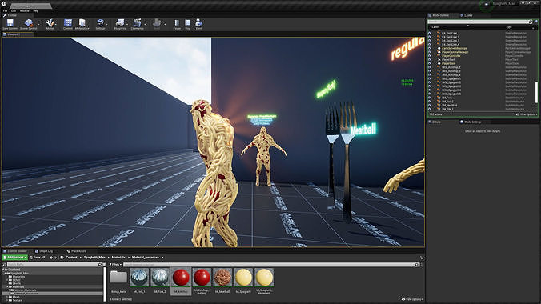Toggle visibility eye for SKM_Spaghetti1

coord(430,78)
